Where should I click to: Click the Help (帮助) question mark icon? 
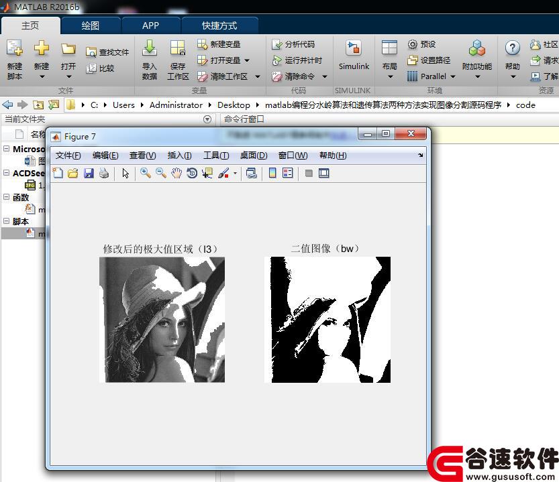pos(512,48)
